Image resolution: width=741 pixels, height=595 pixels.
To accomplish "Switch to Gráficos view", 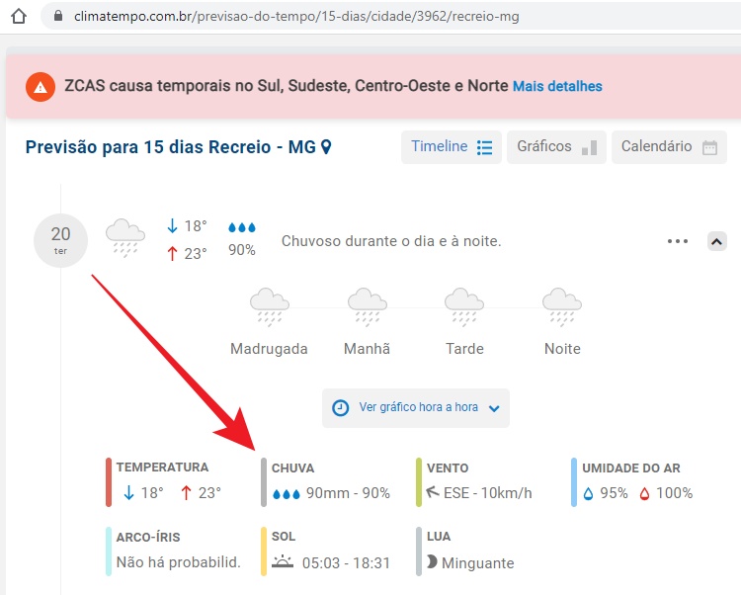I will click(x=556, y=147).
